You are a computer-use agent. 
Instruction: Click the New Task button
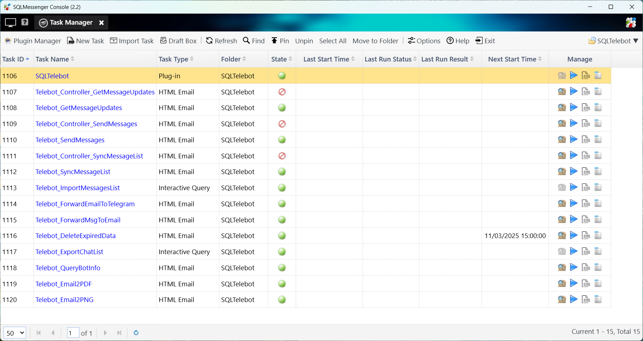click(x=86, y=41)
